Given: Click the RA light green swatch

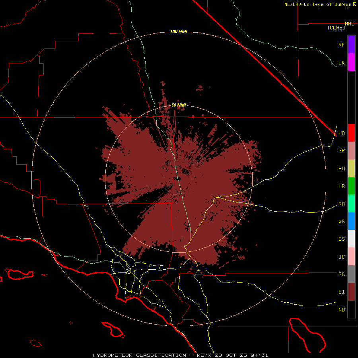Looking at the screenshot, I should click(x=351, y=204).
